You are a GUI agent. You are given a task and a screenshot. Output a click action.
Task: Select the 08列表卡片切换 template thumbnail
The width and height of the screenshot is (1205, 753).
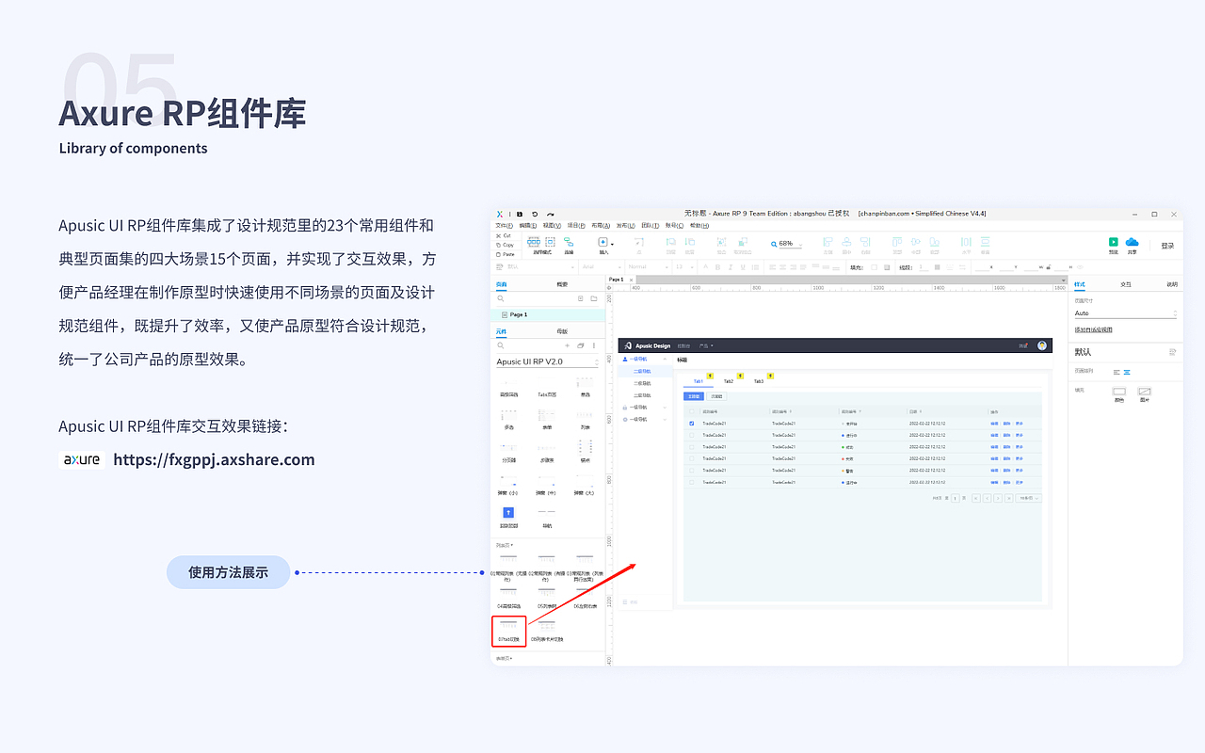(x=547, y=626)
